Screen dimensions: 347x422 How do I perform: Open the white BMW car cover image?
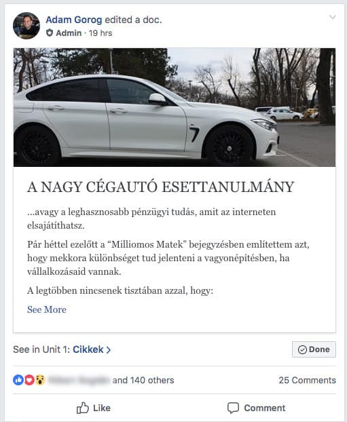(x=175, y=107)
